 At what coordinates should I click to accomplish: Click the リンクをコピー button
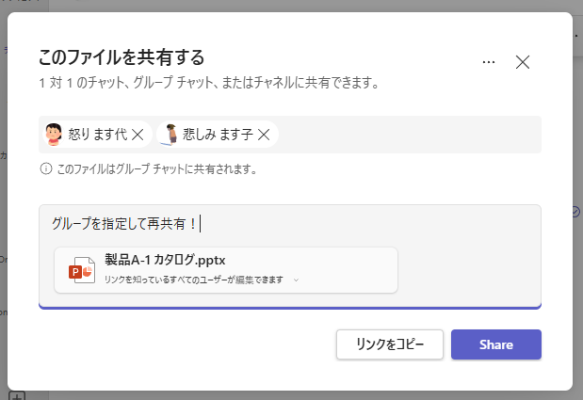tap(390, 344)
